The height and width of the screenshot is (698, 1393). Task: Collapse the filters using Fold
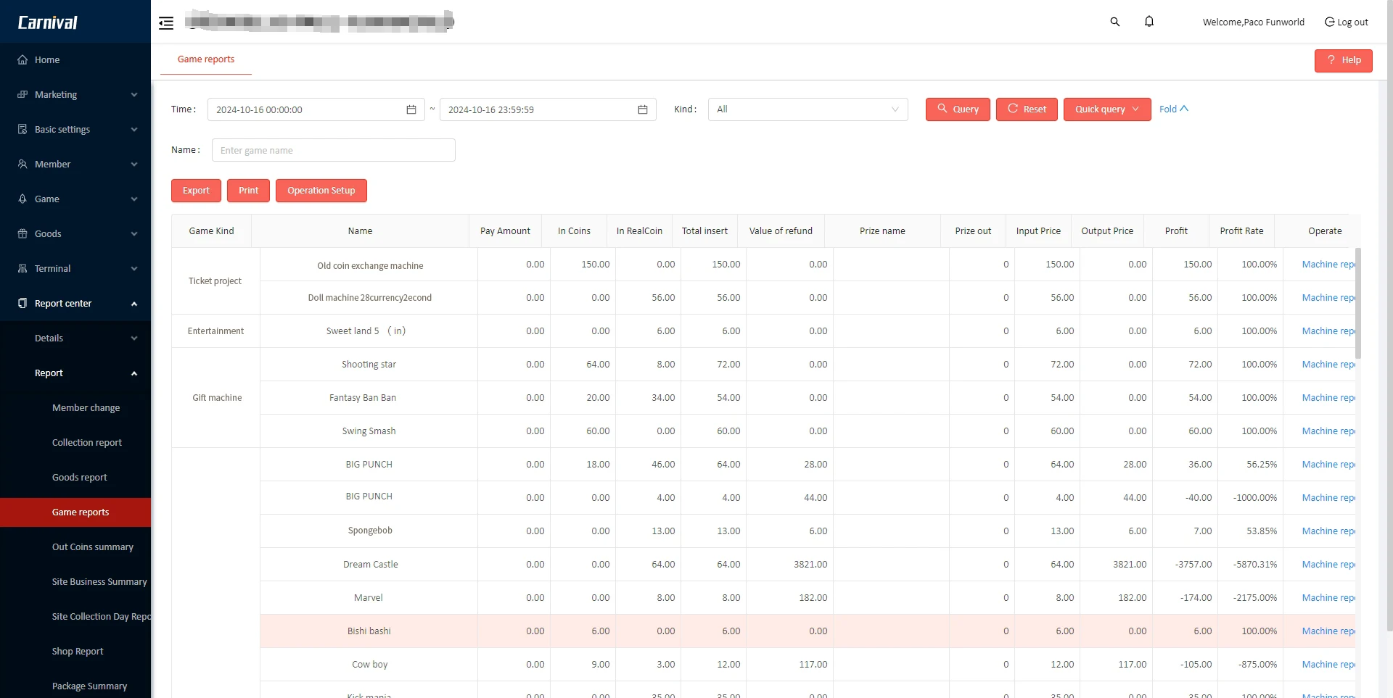coord(1172,109)
